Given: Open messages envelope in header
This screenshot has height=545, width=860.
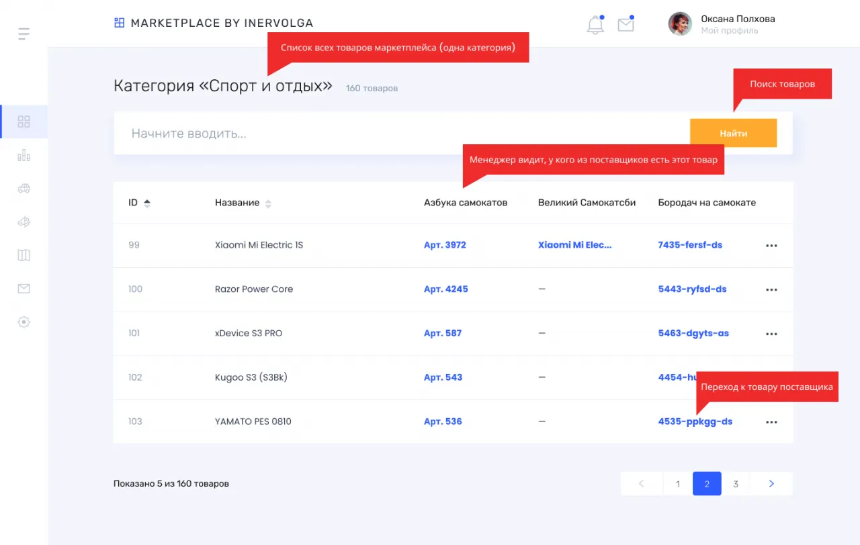Looking at the screenshot, I should [x=626, y=25].
